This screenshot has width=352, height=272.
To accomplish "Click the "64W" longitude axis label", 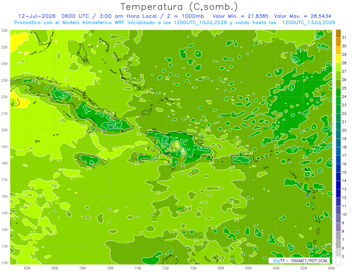I will point(276,268).
